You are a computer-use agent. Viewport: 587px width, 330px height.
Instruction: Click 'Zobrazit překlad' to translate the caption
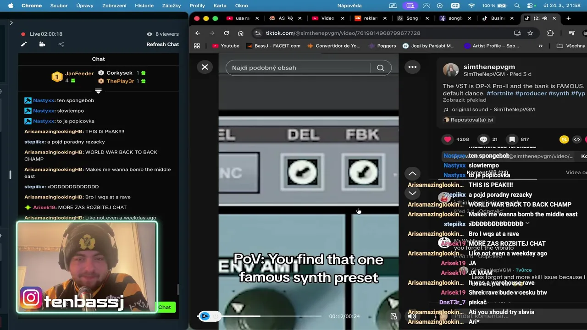point(464,100)
